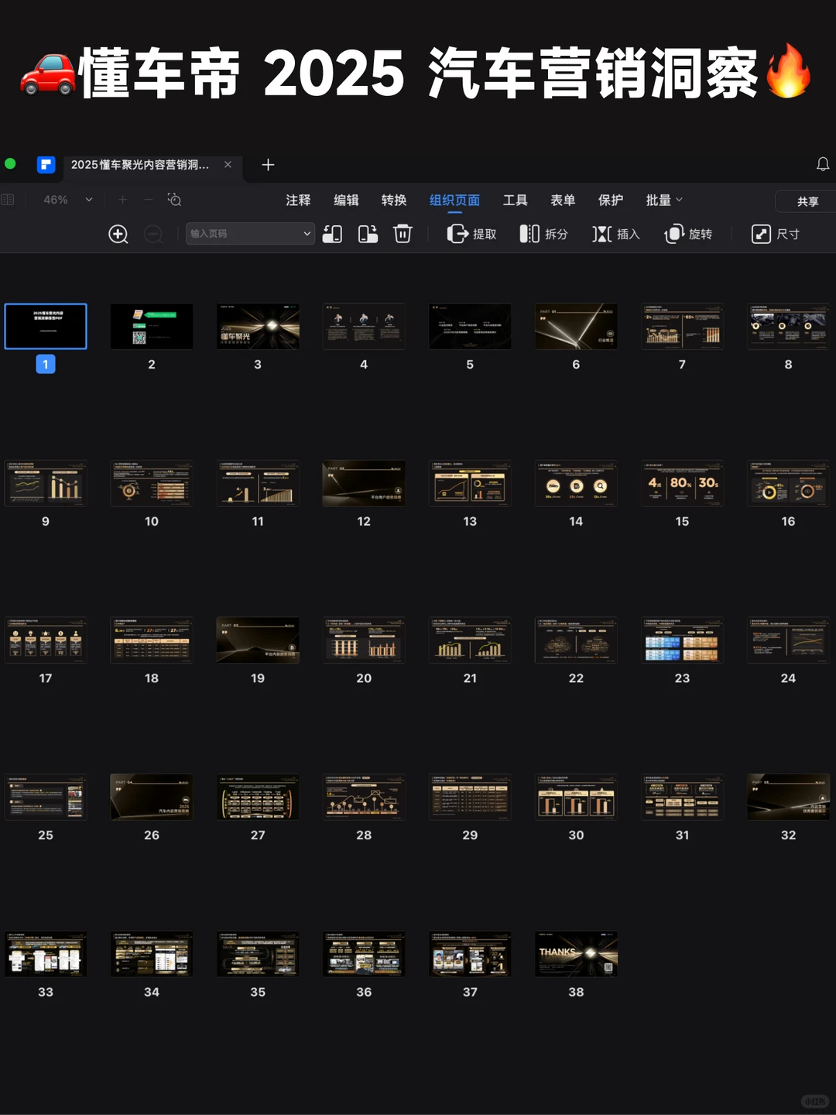Select page 6 thumbnail
The image size is (836, 1115).
[x=576, y=326]
